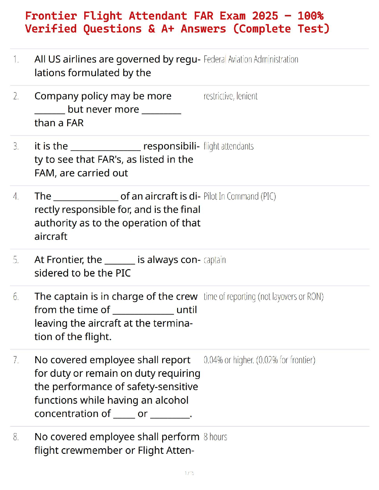Click the red exam title heading
The height and width of the screenshot is (490, 379).
pos(177,22)
